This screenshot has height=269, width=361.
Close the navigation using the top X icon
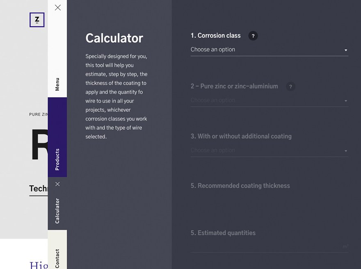57,7
